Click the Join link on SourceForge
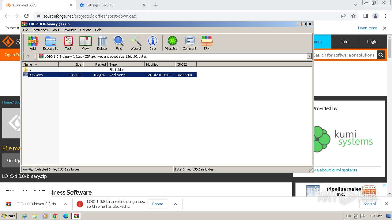The width and height of the screenshot is (392, 220). (x=344, y=42)
